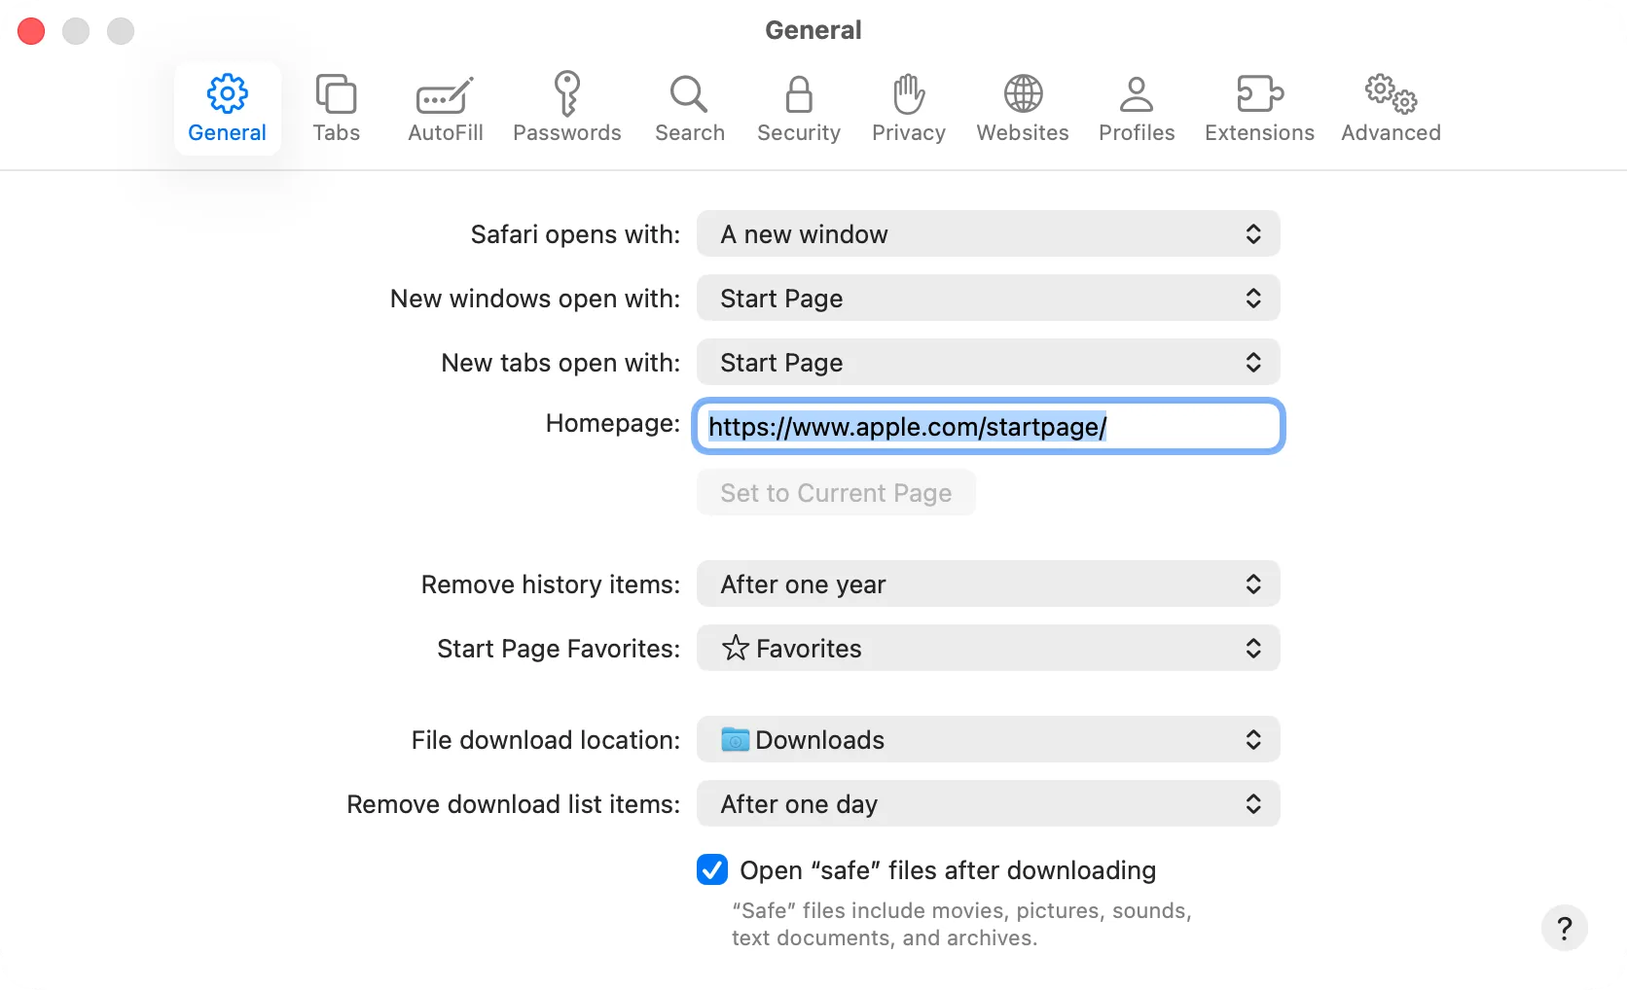Open the Advanced gears pane
The width and height of the screenshot is (1627, 990).
pos(1391,108)
